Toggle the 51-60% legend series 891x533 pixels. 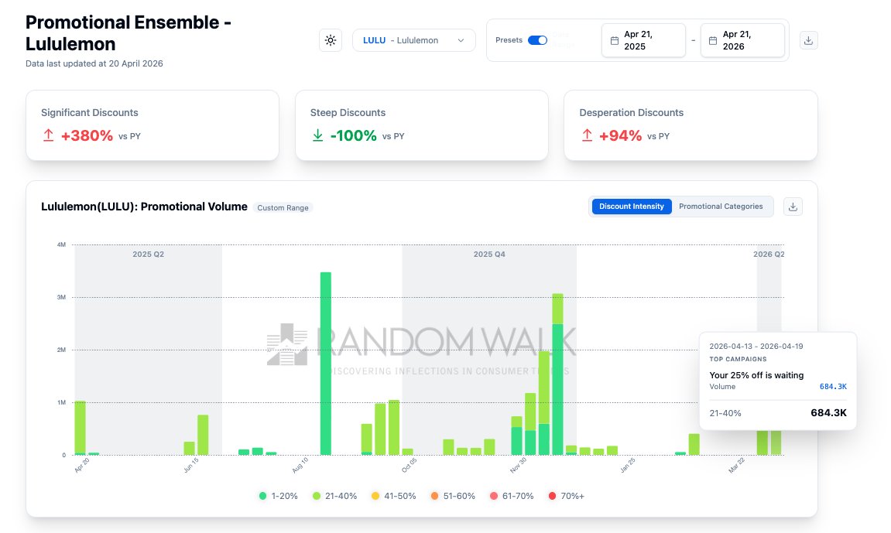453,496
